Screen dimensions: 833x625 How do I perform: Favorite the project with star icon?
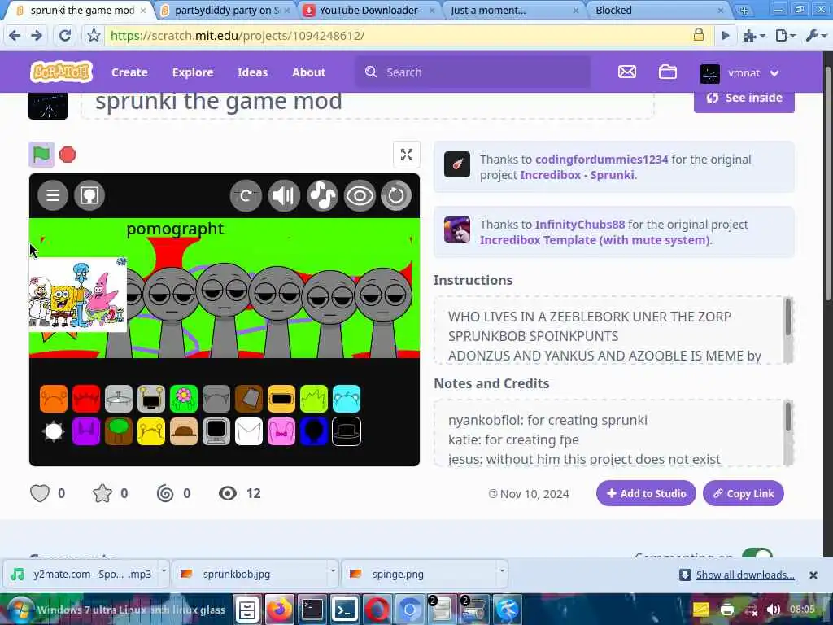(x=102, y=494)
